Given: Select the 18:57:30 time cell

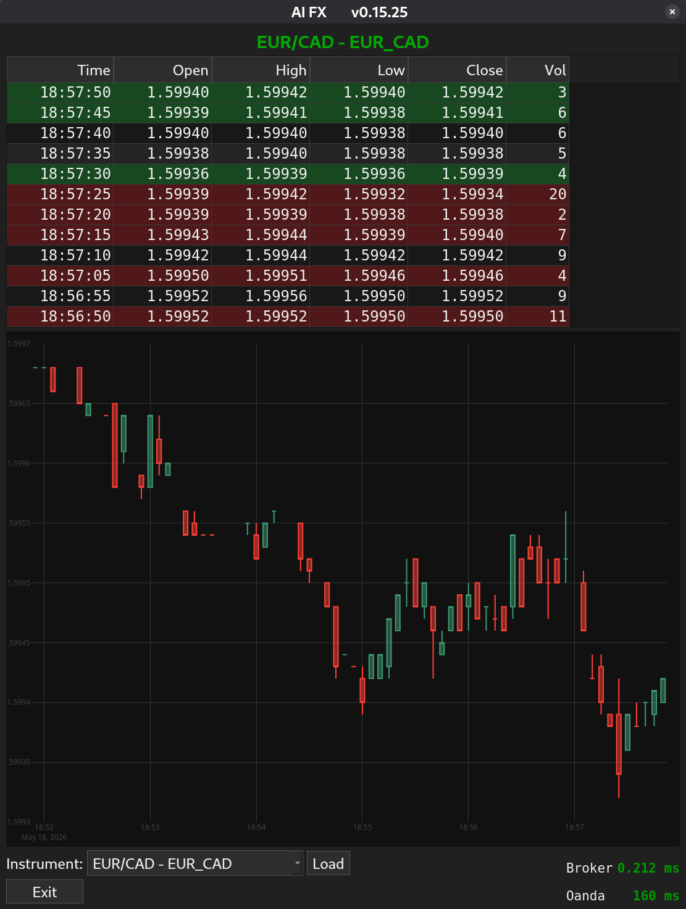Looking at the screenshot, I should tap(61, 174).
